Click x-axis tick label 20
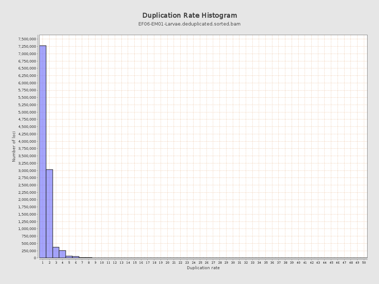Screen dimensions: 379x284 pos(167,263)
